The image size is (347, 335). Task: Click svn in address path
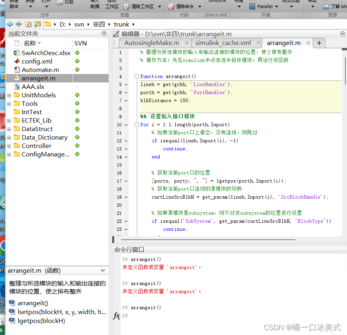point(79,25)
